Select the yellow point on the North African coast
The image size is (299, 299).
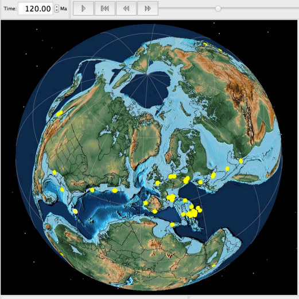[x=172, y=224]
